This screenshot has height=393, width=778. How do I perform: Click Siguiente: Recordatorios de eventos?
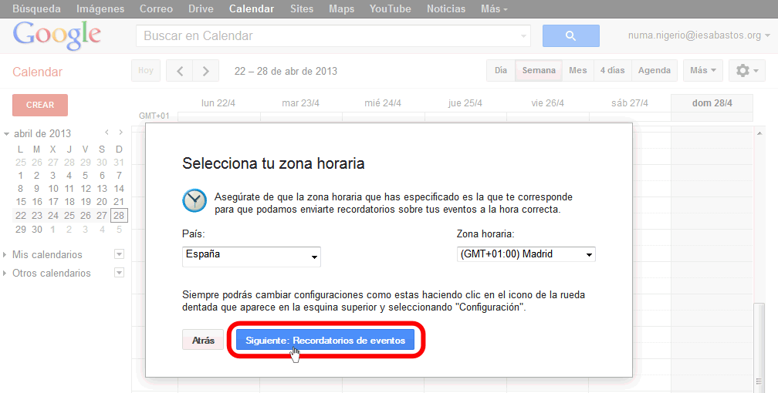[325, 341]
